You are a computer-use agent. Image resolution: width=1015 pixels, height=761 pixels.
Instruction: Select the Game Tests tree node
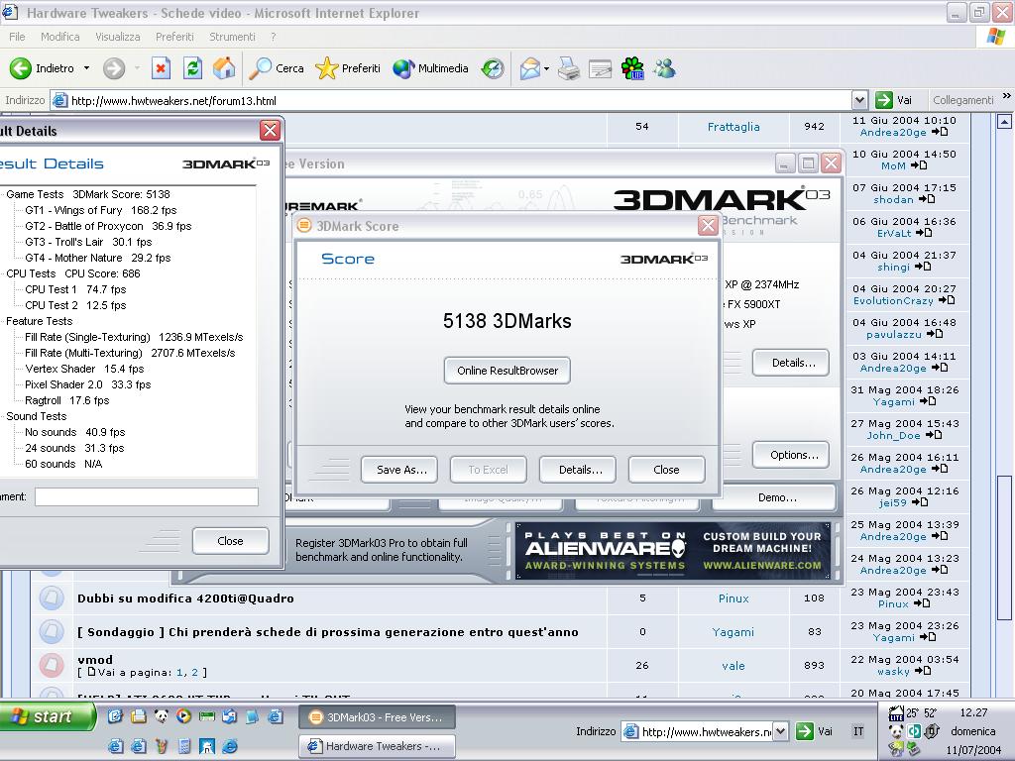click(35, 194)
